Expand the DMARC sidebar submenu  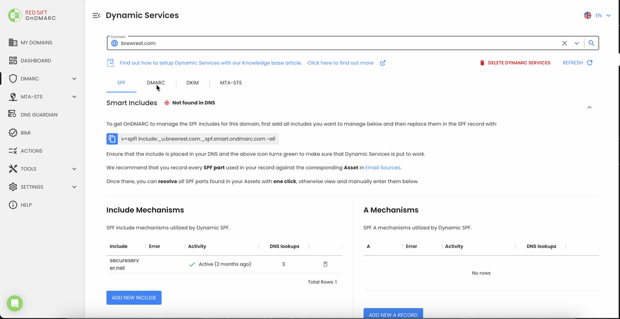[x=74, y=79]
